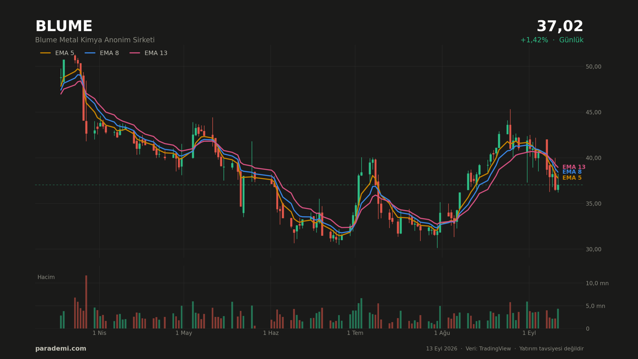The image size is (638, 359).
Task: Click the 35,00 price axis label
Action: click(x=593, y=204)
